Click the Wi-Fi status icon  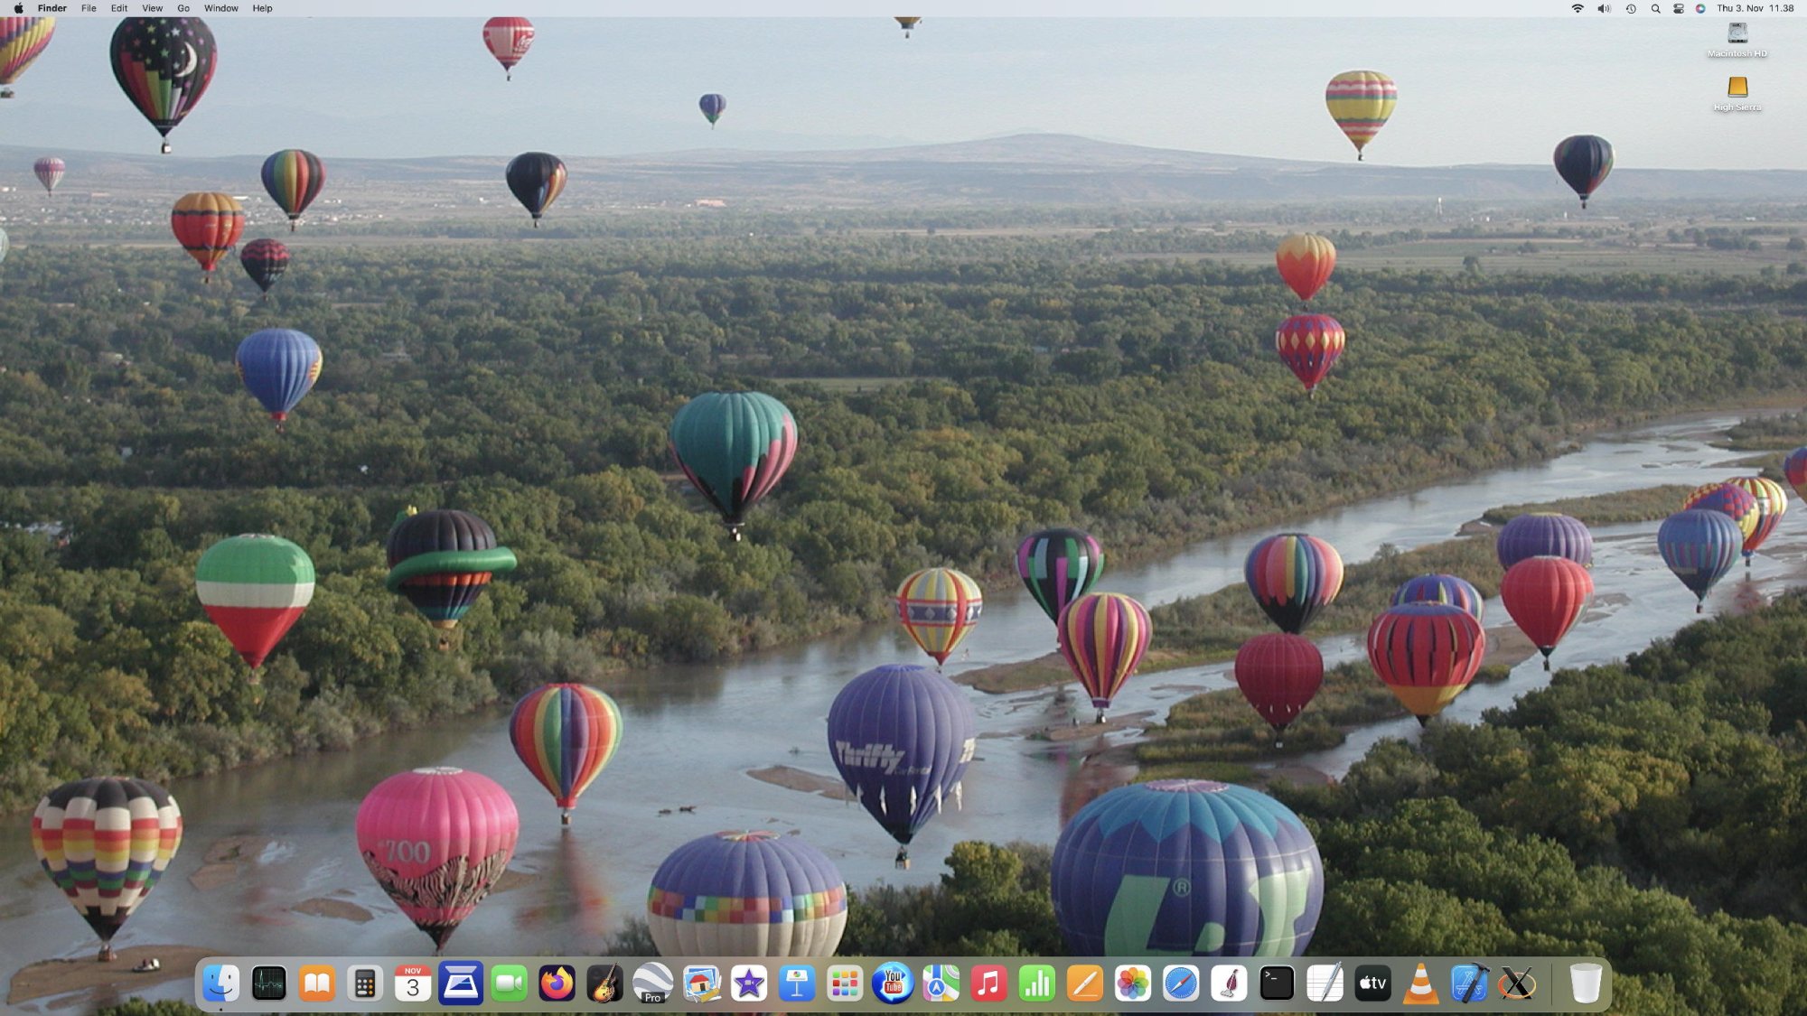pyautogui.click(x=1578, y=8)
